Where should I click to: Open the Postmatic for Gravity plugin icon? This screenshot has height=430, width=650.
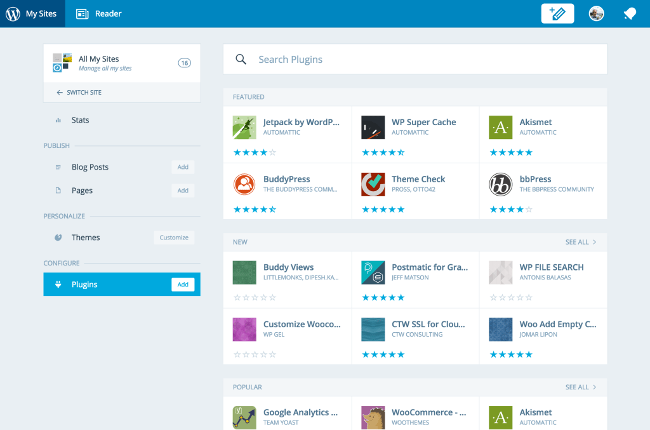[373, 272]
